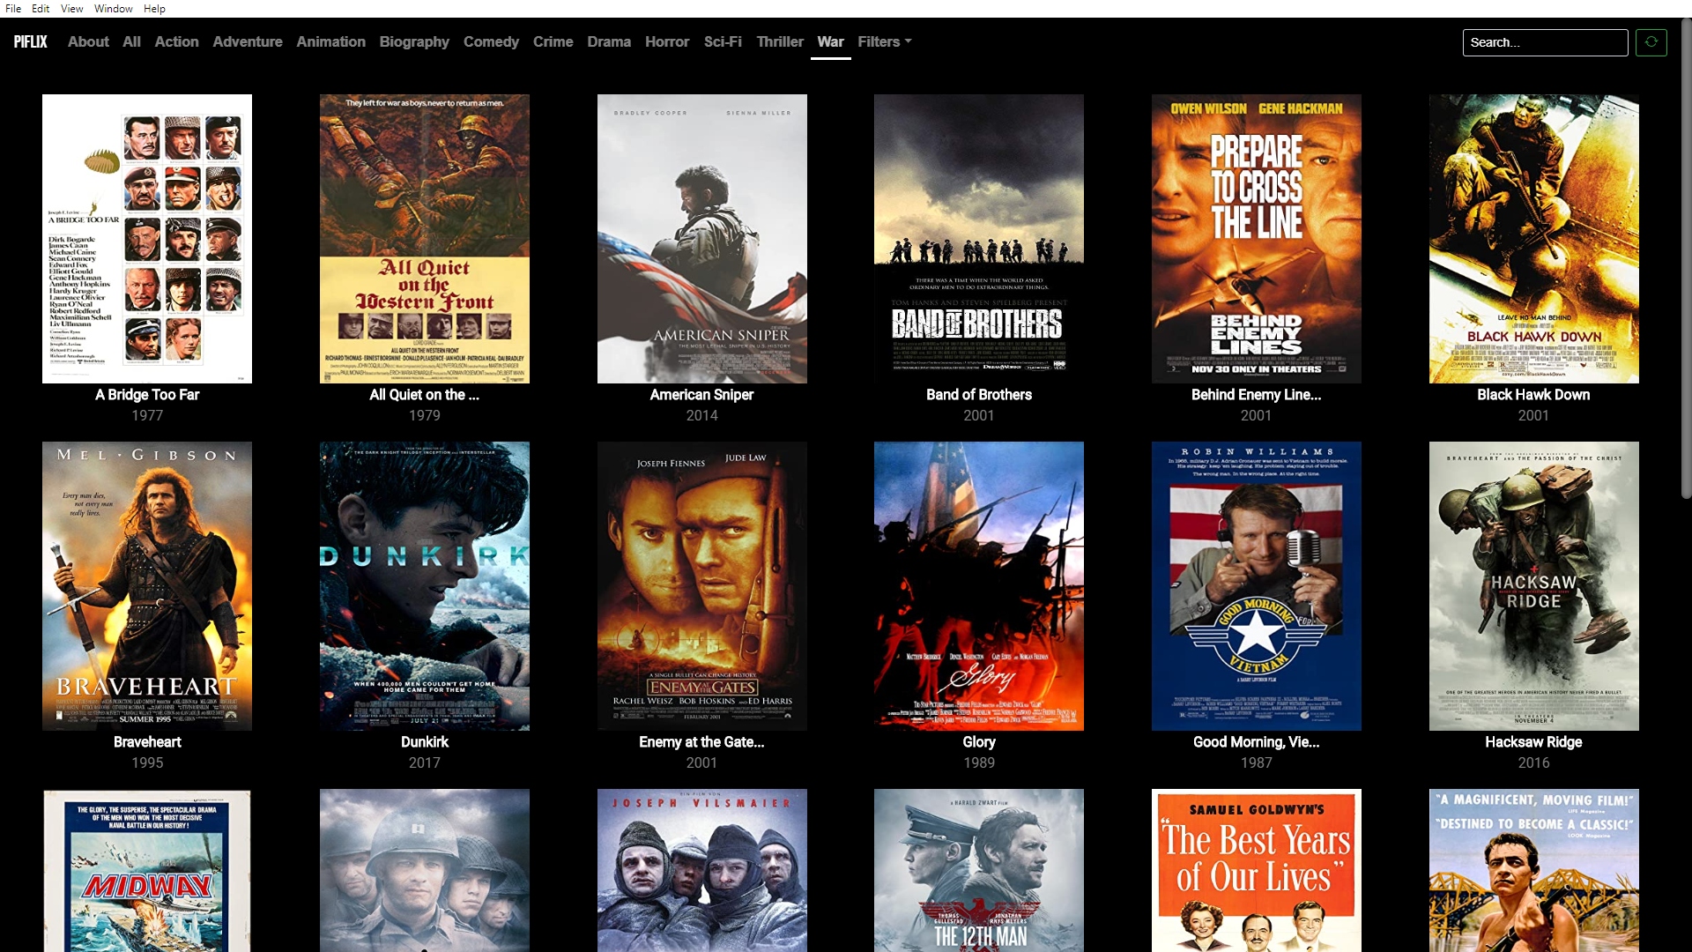Click the 'Glory' title text

pyautogui.click(x=979, y=742)
